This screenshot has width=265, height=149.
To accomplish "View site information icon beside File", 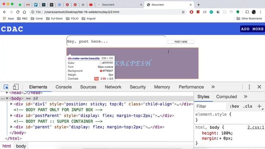I will (x=33, y=12).
